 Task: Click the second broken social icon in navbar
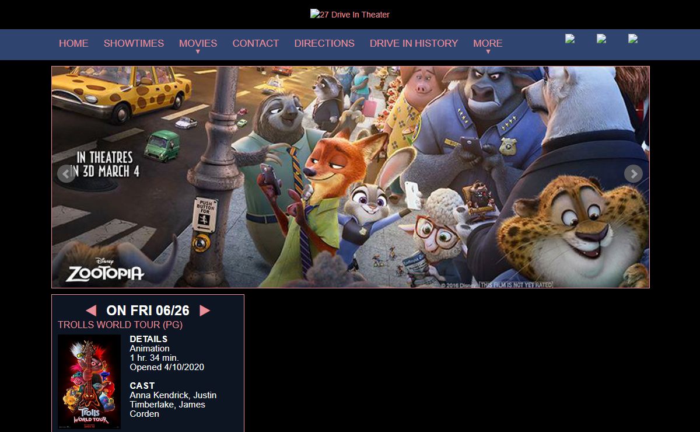pos(601,39)
